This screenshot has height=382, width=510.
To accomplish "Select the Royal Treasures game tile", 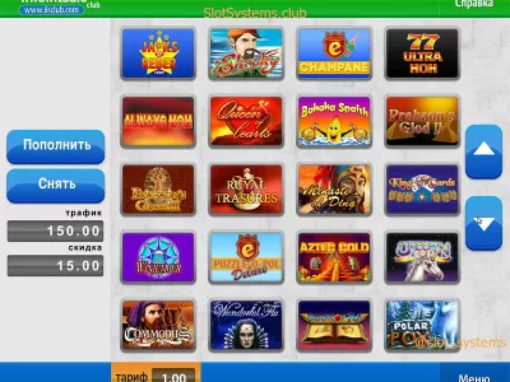I will tap(246, 190).
